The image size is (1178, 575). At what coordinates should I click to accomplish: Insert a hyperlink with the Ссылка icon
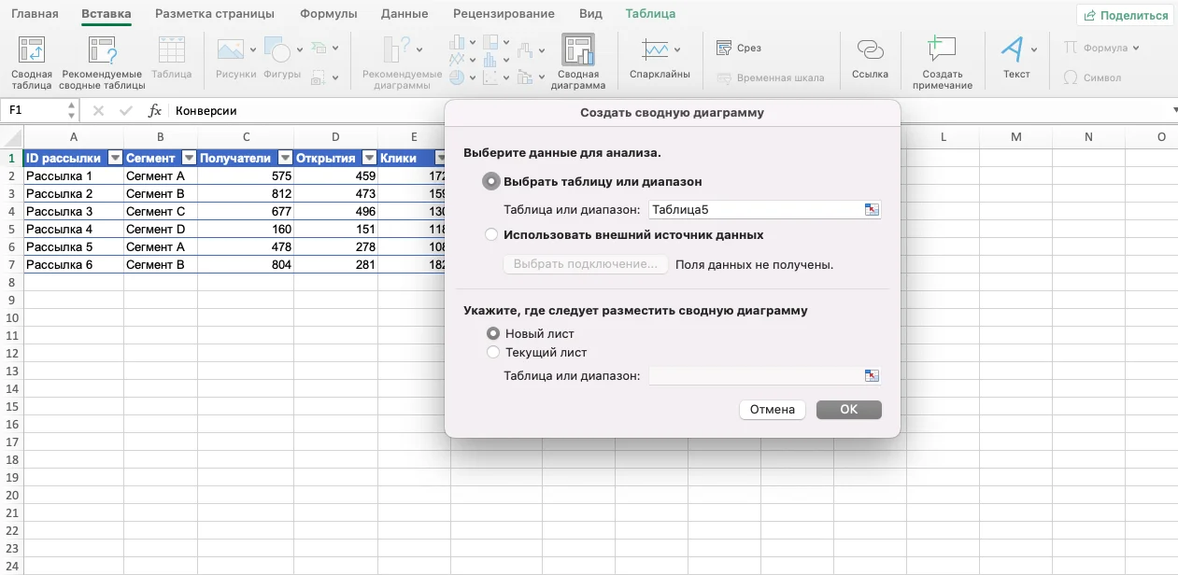(870, 52)
